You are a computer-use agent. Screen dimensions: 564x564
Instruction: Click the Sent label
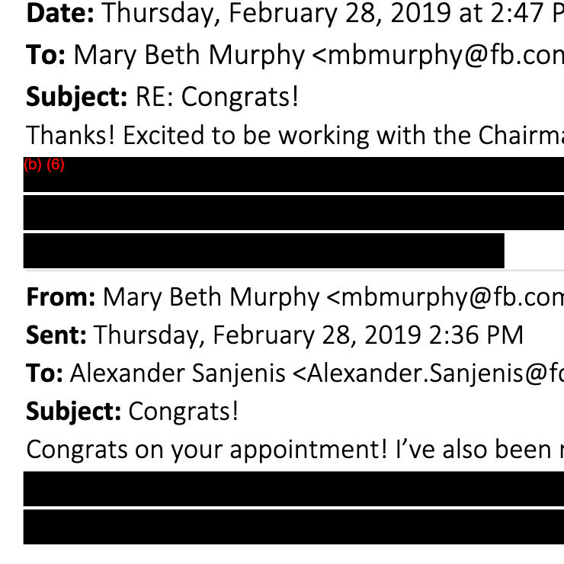[56, 335]
